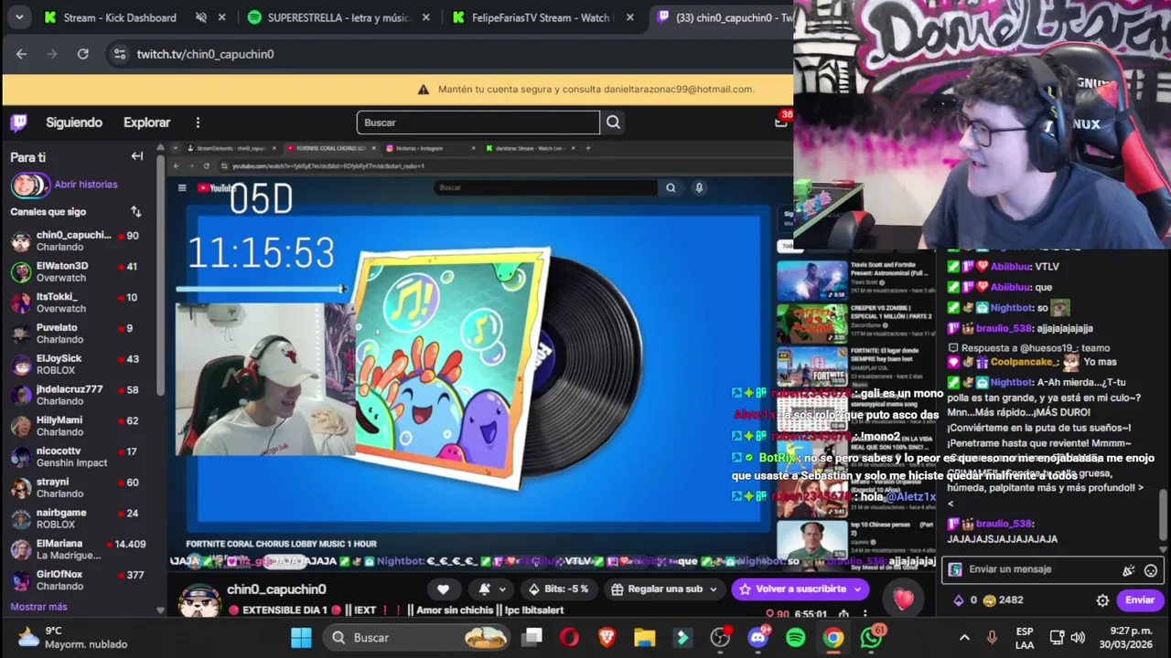Open Abrir historias link
The height and width of the screenshot is (658, 1171).
(86, 185)
